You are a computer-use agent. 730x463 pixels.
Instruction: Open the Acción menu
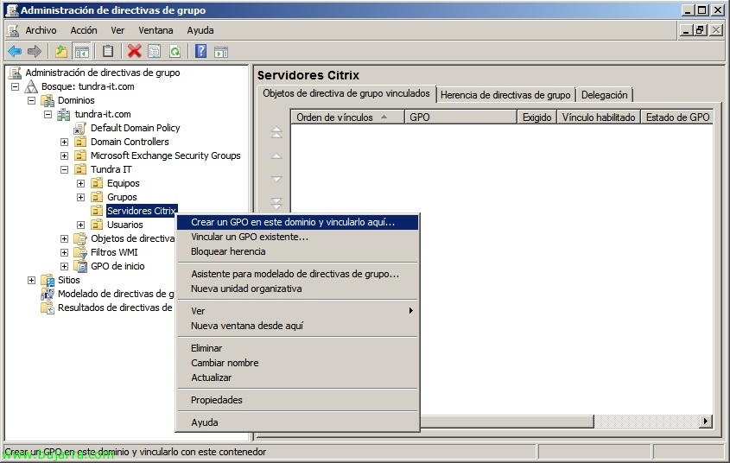pyautogui.click(x=84, y=30)
